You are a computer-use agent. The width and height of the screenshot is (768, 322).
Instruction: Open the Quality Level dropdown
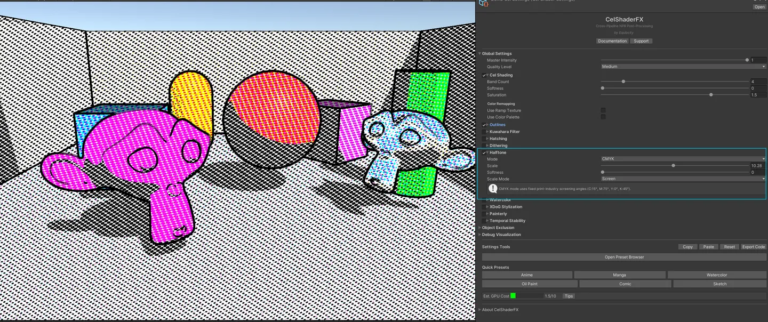[x=684, y=67]
